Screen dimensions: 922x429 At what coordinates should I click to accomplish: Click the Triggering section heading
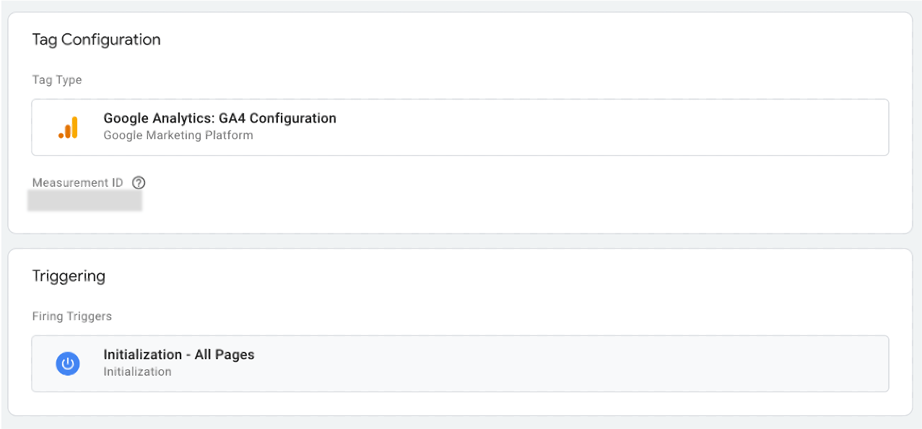click(x=69, y=276)
